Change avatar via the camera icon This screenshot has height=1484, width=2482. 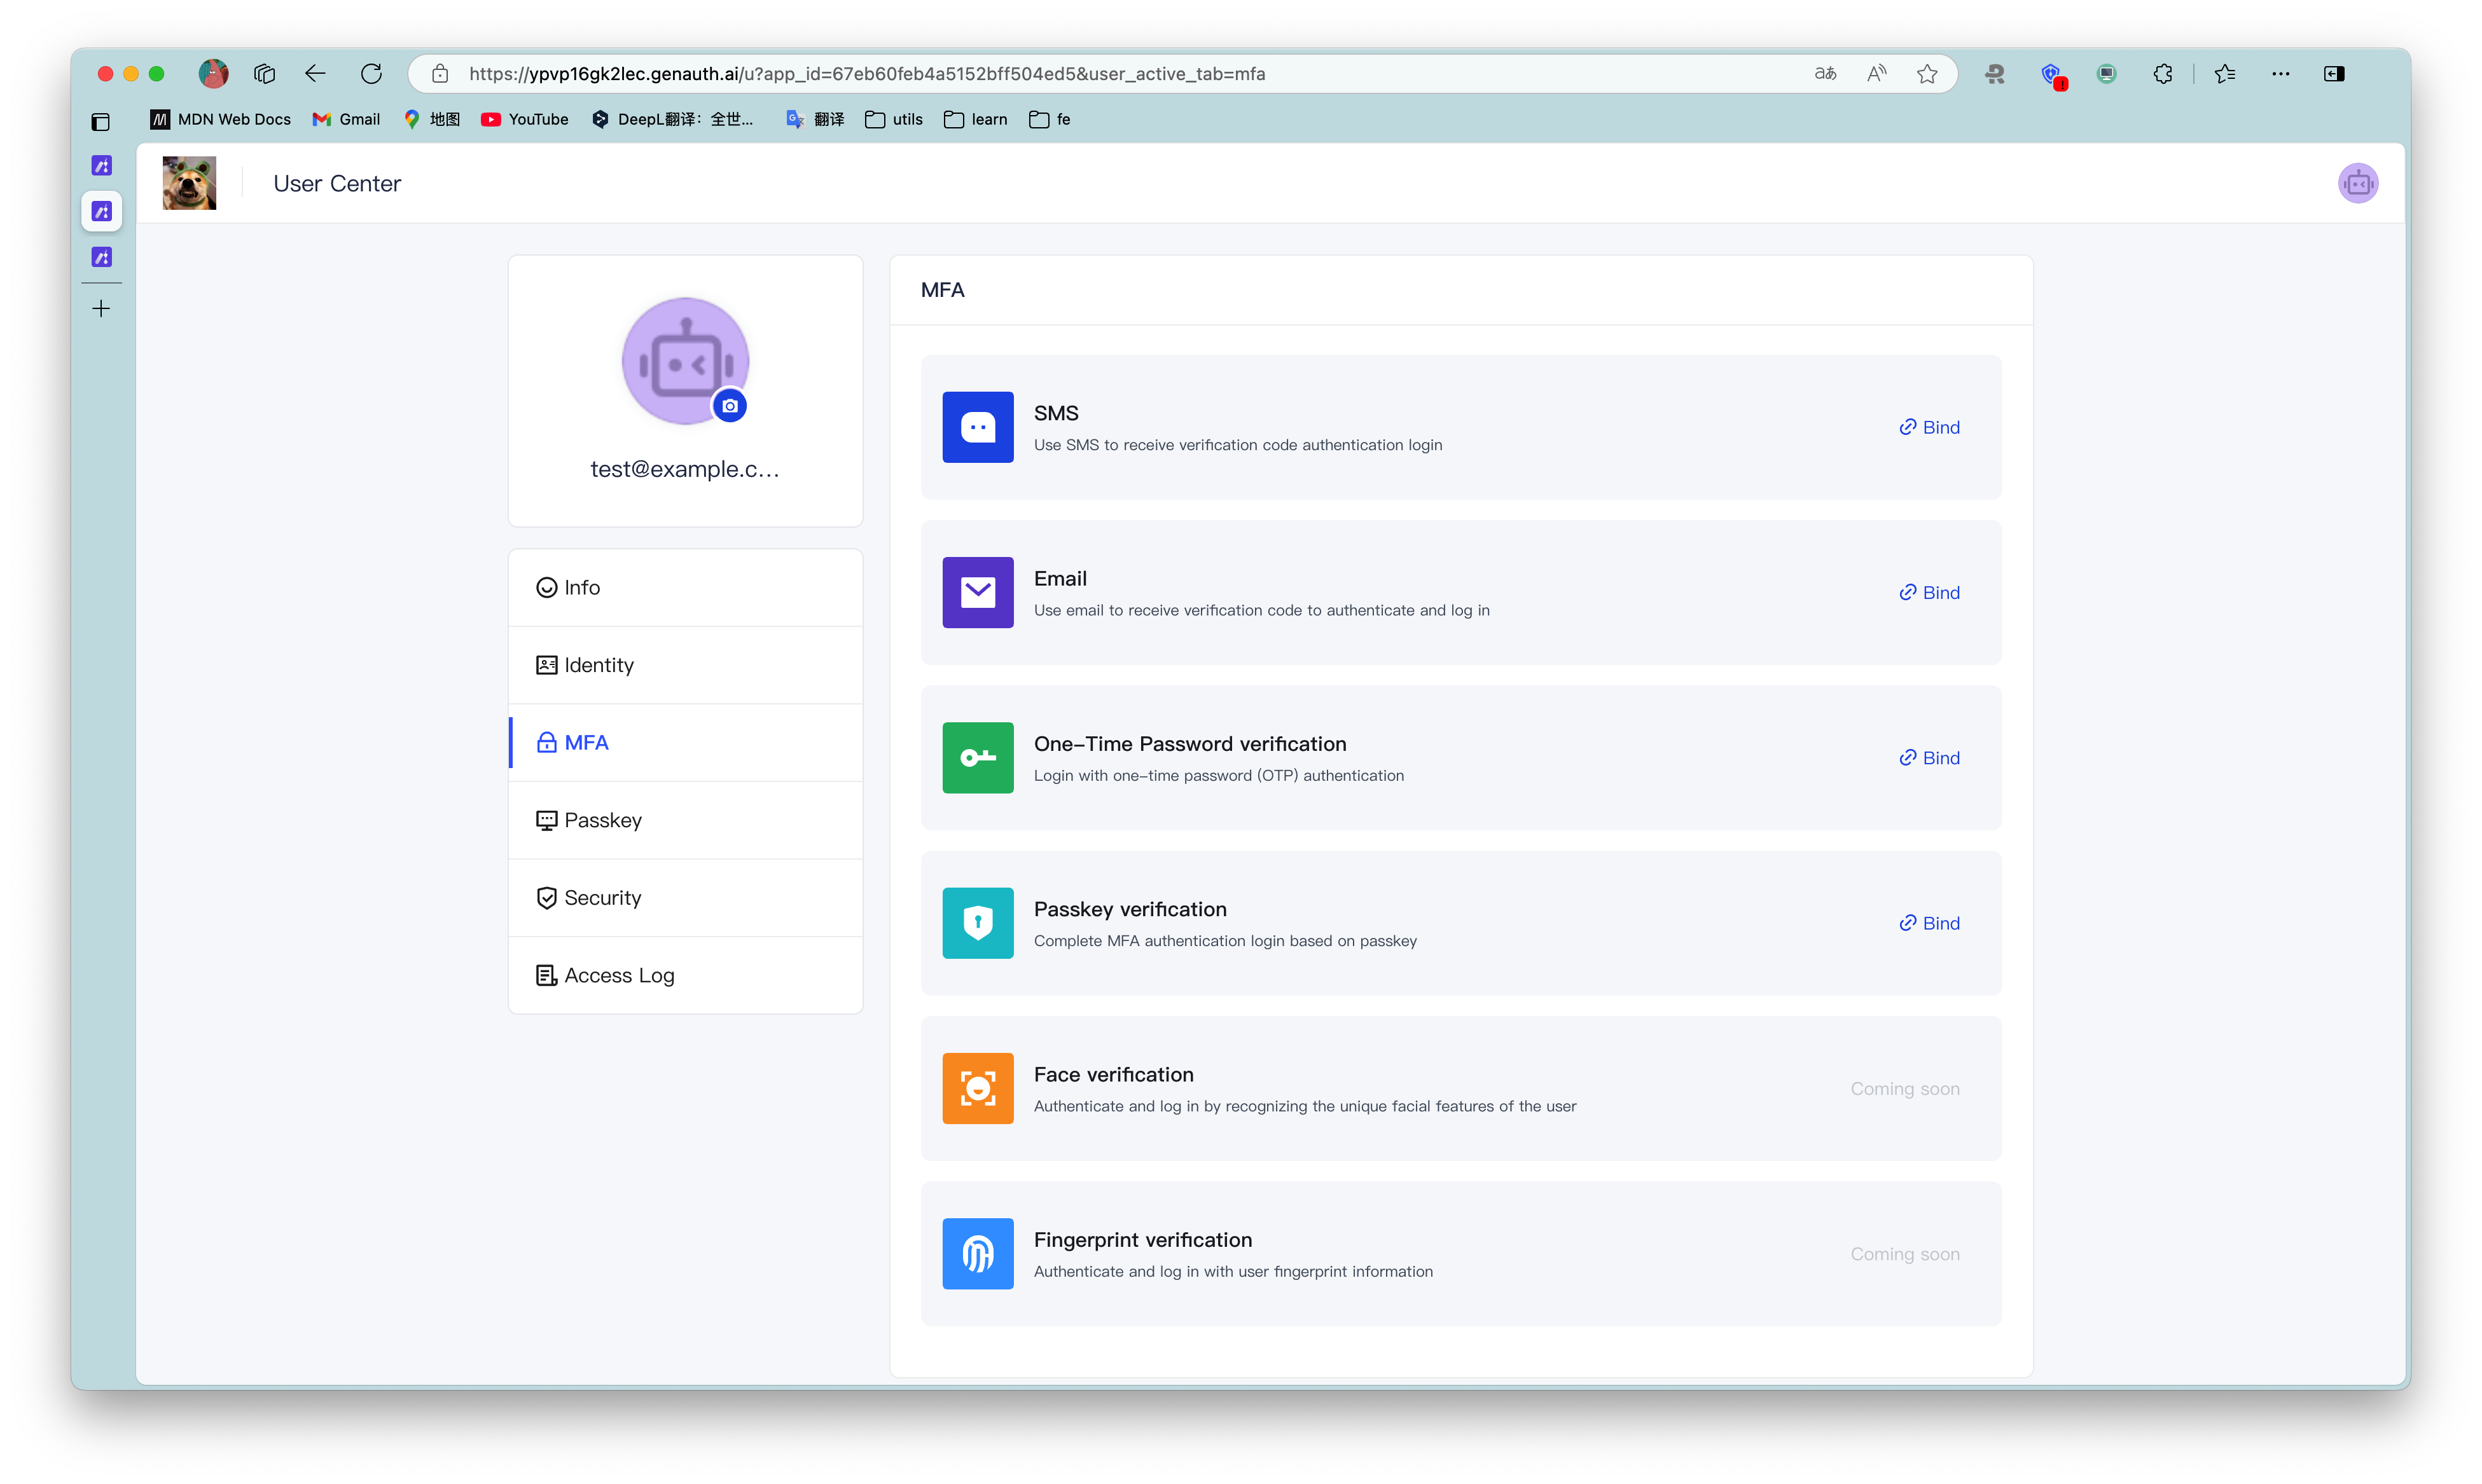[730, 406]
